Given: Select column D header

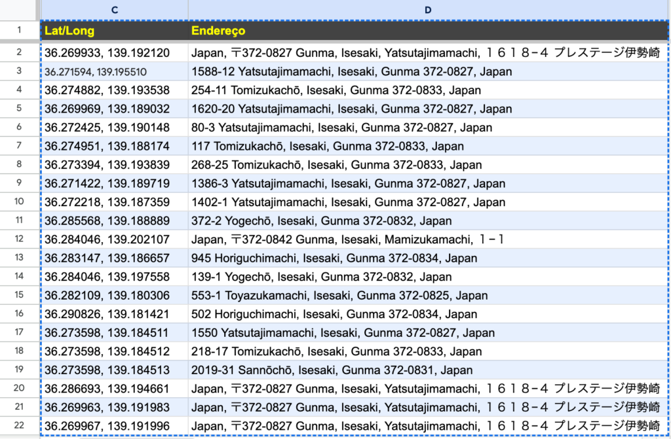Looking at the screenshot, I should point(429,9).
